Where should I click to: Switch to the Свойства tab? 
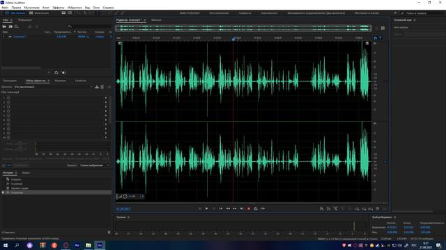pos(81,81)
